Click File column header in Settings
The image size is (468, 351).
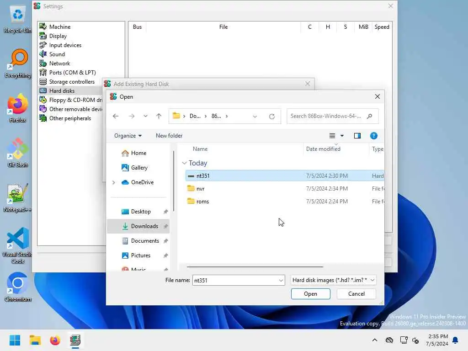223,27
